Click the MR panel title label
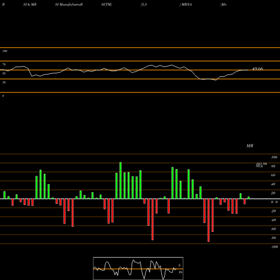This screenshot has width=280, height=280. coord(250,146)
